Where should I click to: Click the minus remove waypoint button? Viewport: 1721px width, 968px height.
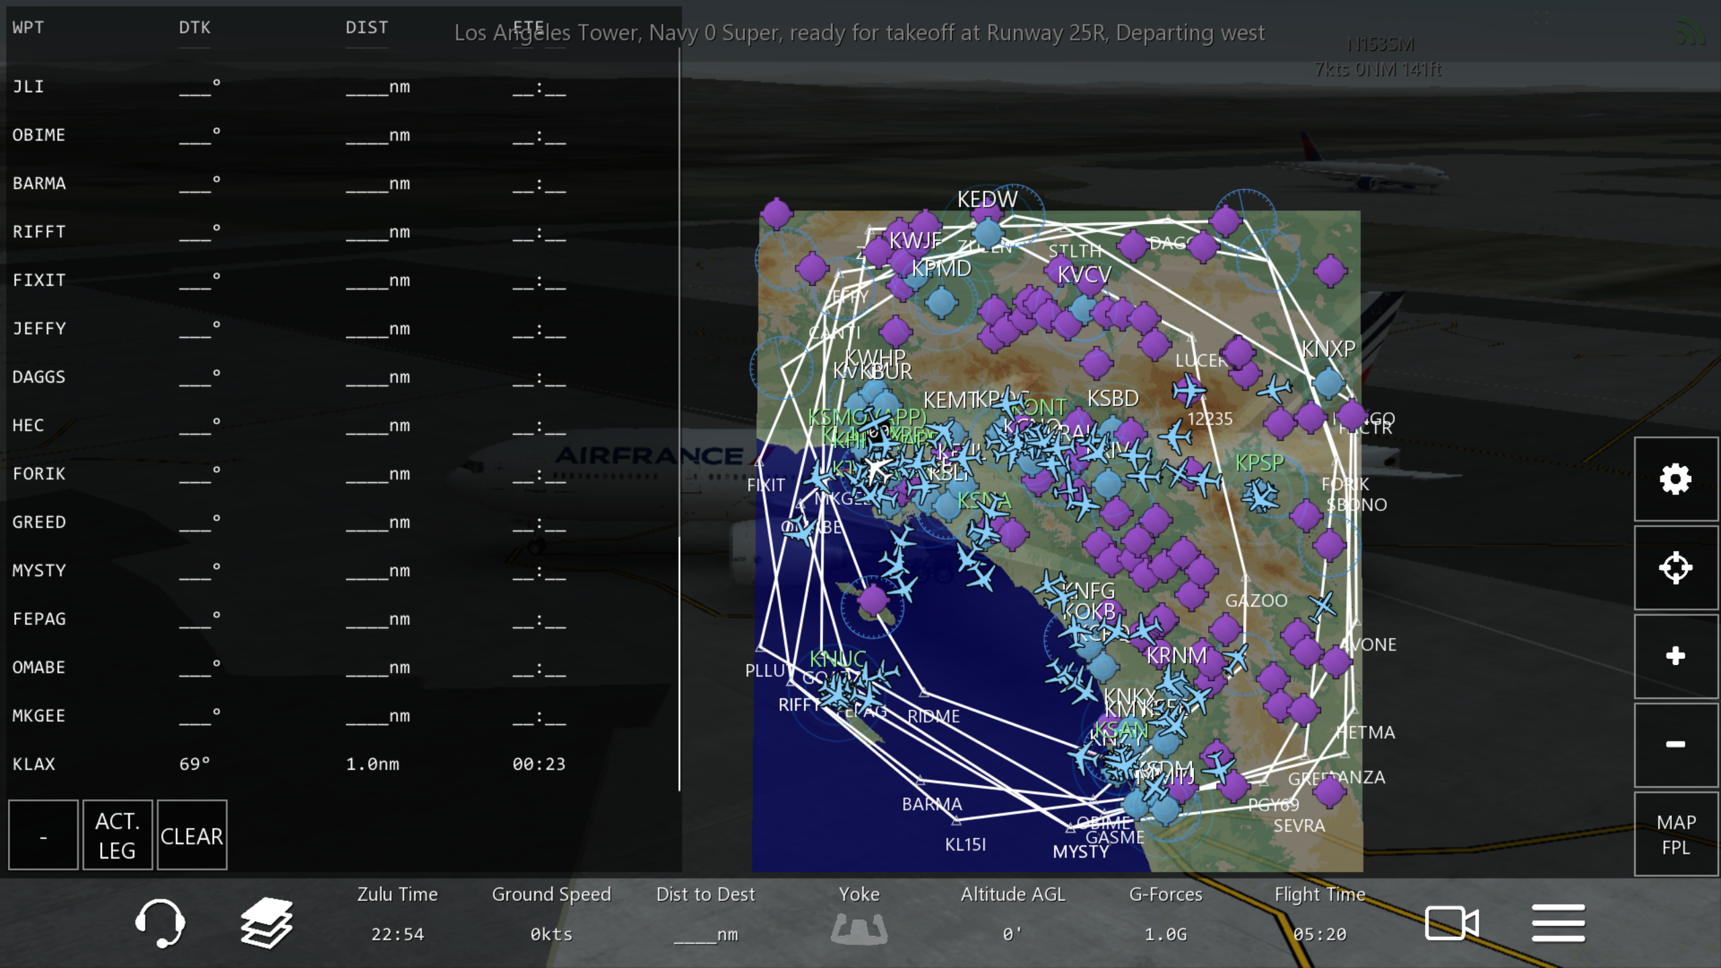(43, 836)
